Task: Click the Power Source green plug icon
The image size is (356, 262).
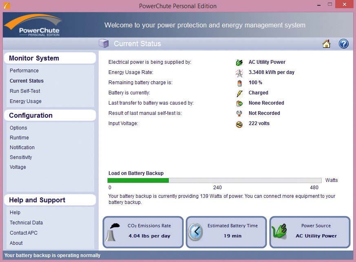Action: click(279, 231)
